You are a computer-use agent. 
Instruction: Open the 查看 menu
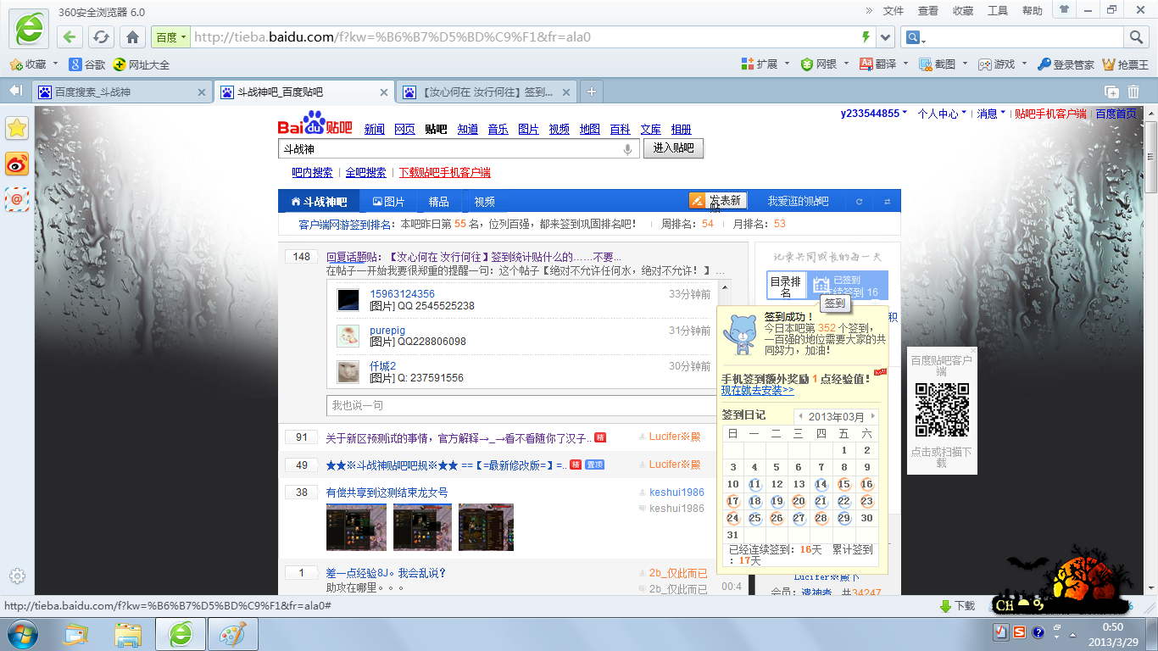click(x=928, y=10)
